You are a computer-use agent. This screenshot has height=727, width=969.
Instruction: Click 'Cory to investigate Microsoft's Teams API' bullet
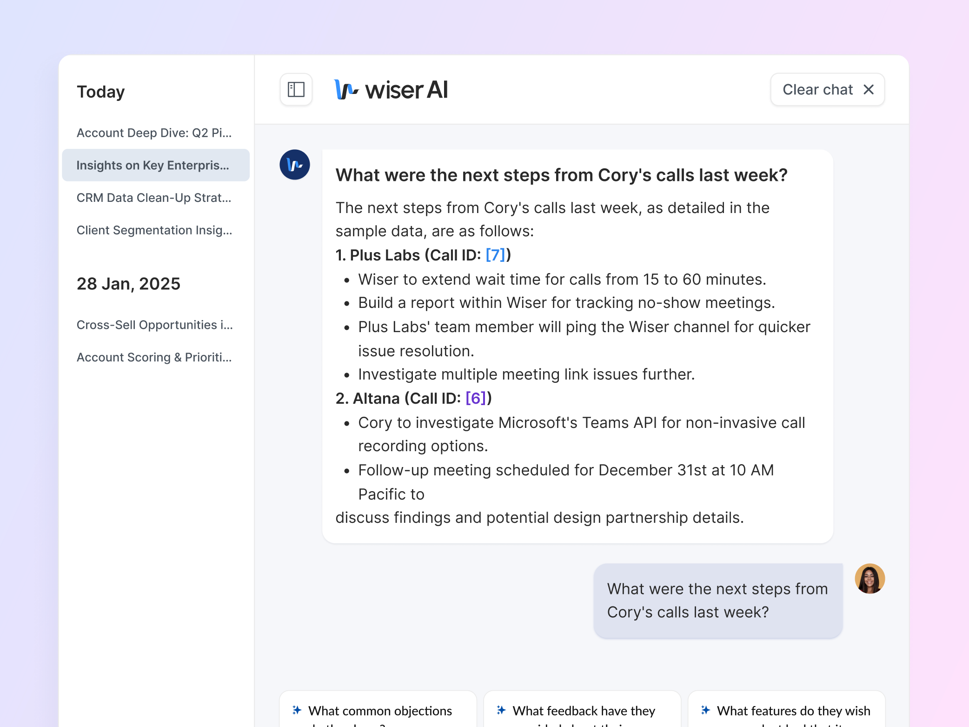pos(582,434)
